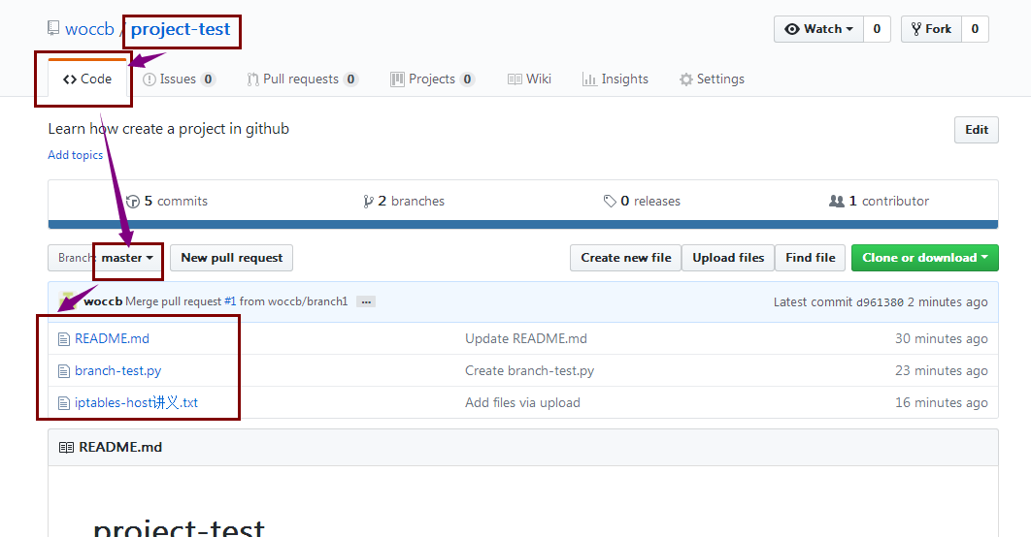Click the file icon beside the iptables-host file
Screen dimensions: 1031x537
click(64, 403)
